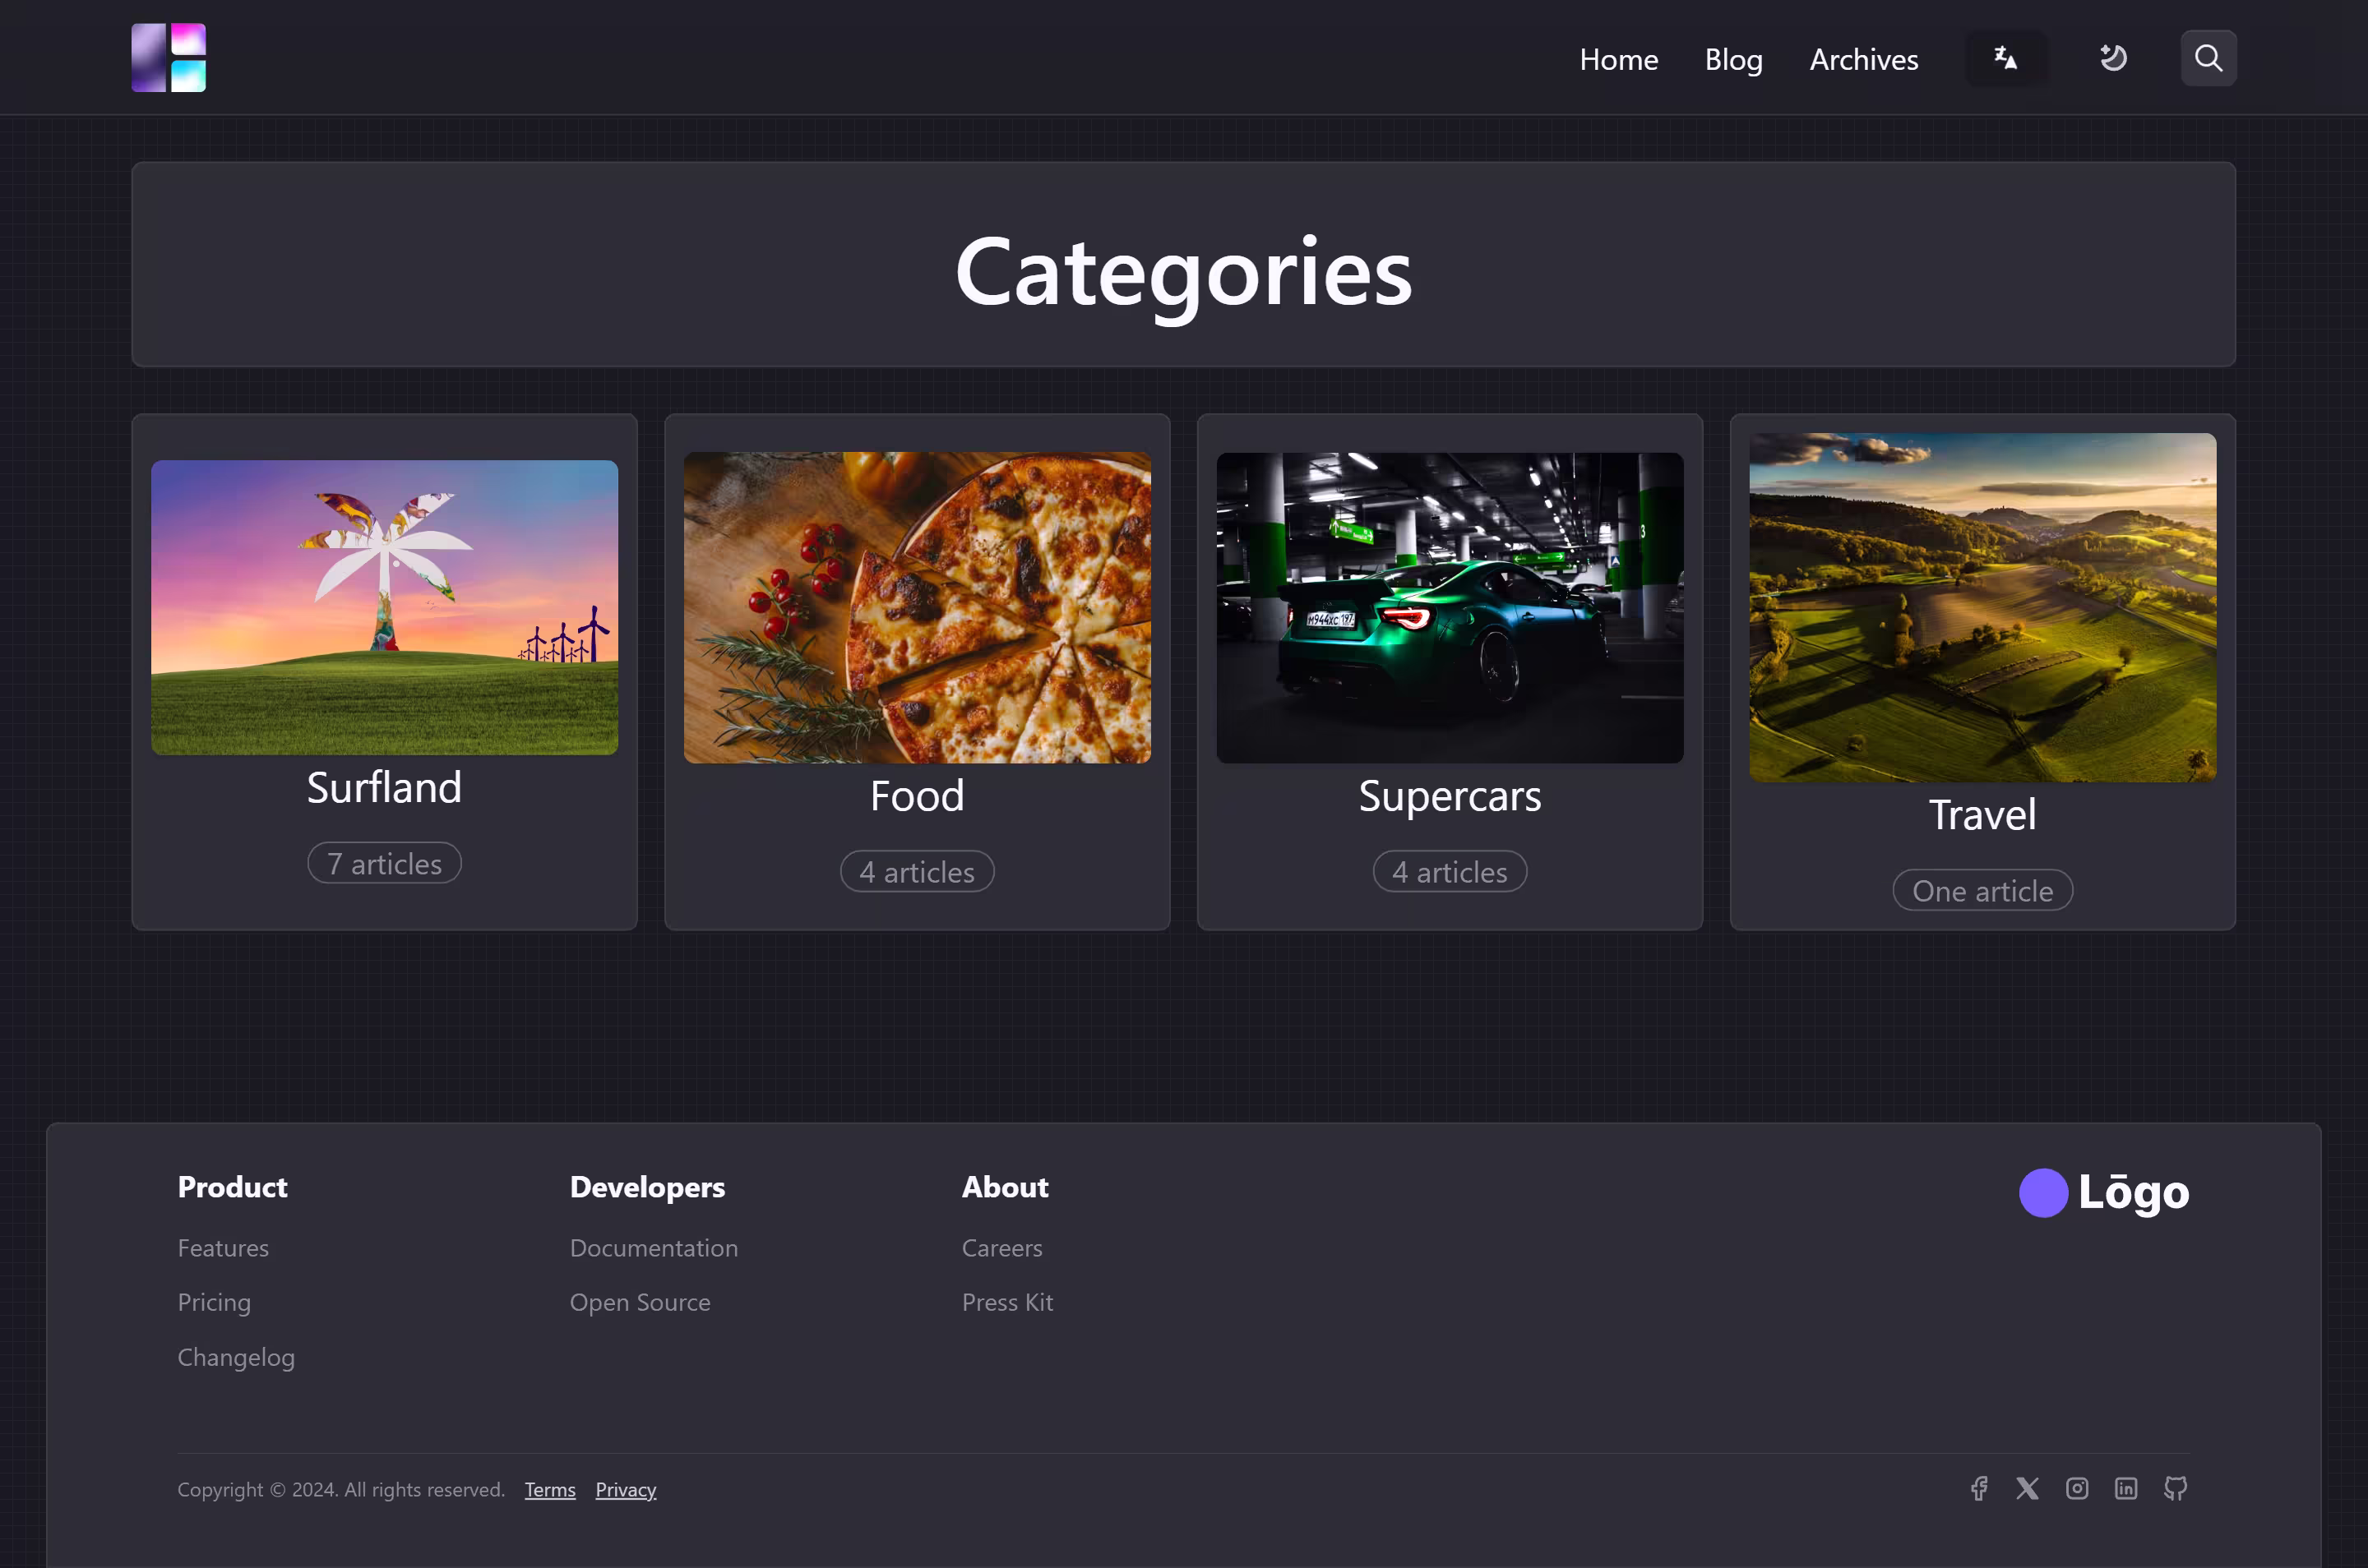Open Documentation under Developers
Screen dimensions: 2368x1568
pyautogui.click(x=654, y=1247)
